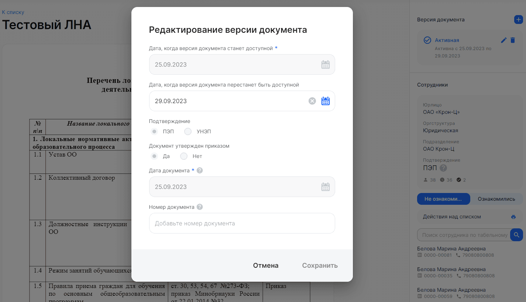526x302 pixels.
Task: Delete the Активная version with trash icon
Action: coord(512,40)
